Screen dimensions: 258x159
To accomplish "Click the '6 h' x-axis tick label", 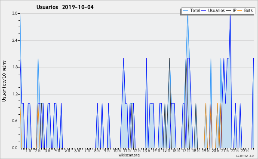I will (x=77, y=151).
